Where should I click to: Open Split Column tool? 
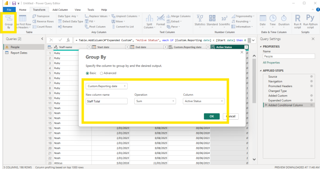[149, 22]
